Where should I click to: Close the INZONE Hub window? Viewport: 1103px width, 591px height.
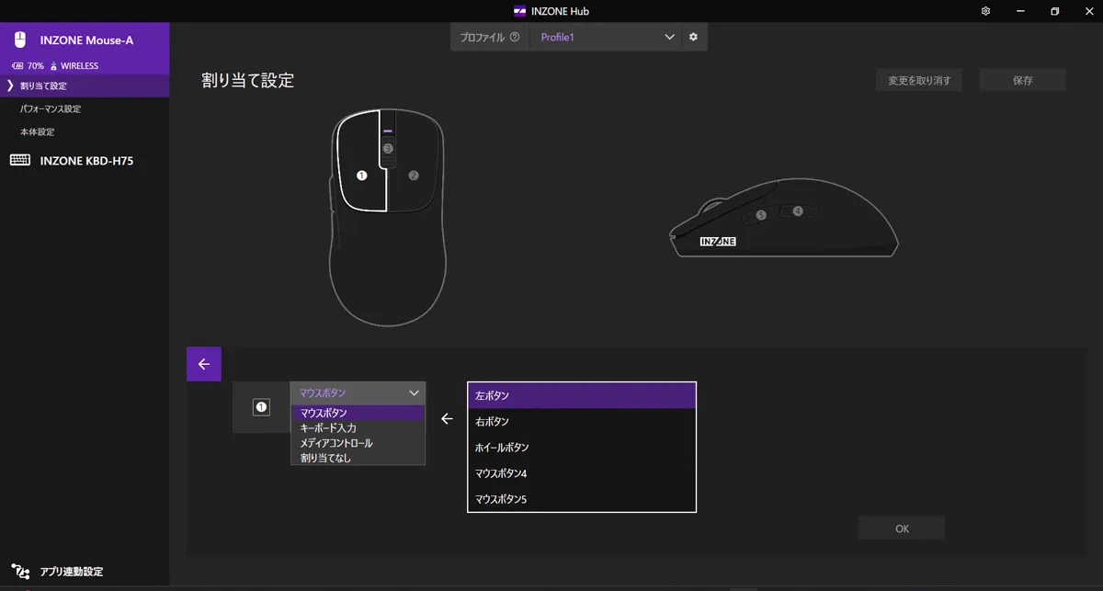point(1088,11)
